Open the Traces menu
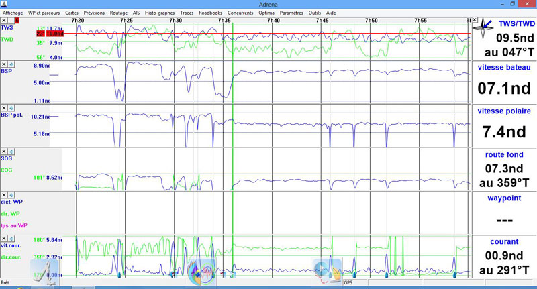The width and height of the screenshot is (537, 289). coord(187,13)
